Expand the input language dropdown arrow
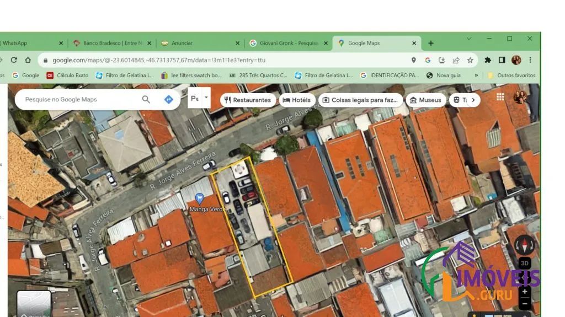 (206, 97)
